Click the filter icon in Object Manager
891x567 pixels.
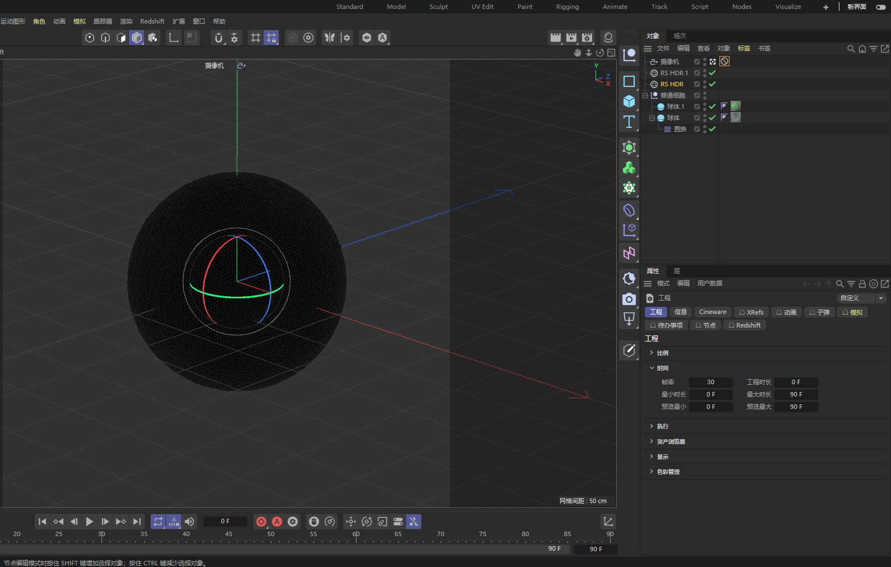[874, 49]
